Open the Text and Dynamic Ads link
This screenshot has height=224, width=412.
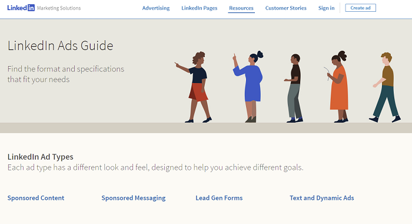tap(321, 198)
